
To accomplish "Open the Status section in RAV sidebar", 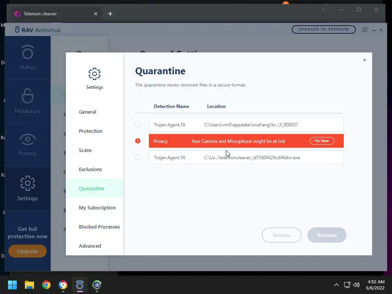I will (x=28, y=57).
